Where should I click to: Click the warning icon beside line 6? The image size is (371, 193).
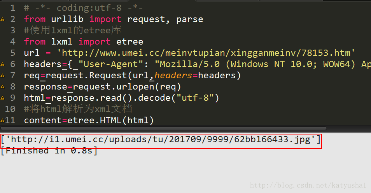coord(2,64)
